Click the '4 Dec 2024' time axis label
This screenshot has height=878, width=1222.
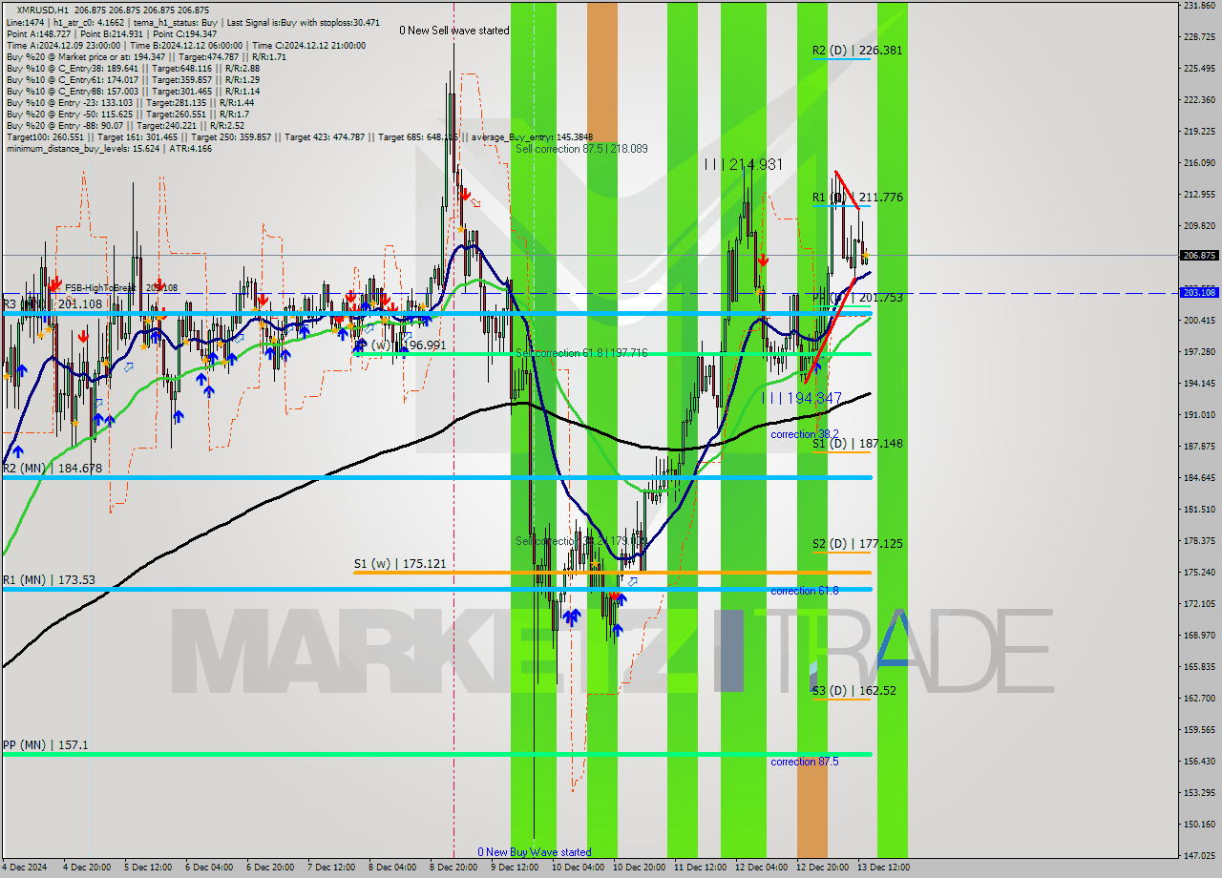point(24,868)
